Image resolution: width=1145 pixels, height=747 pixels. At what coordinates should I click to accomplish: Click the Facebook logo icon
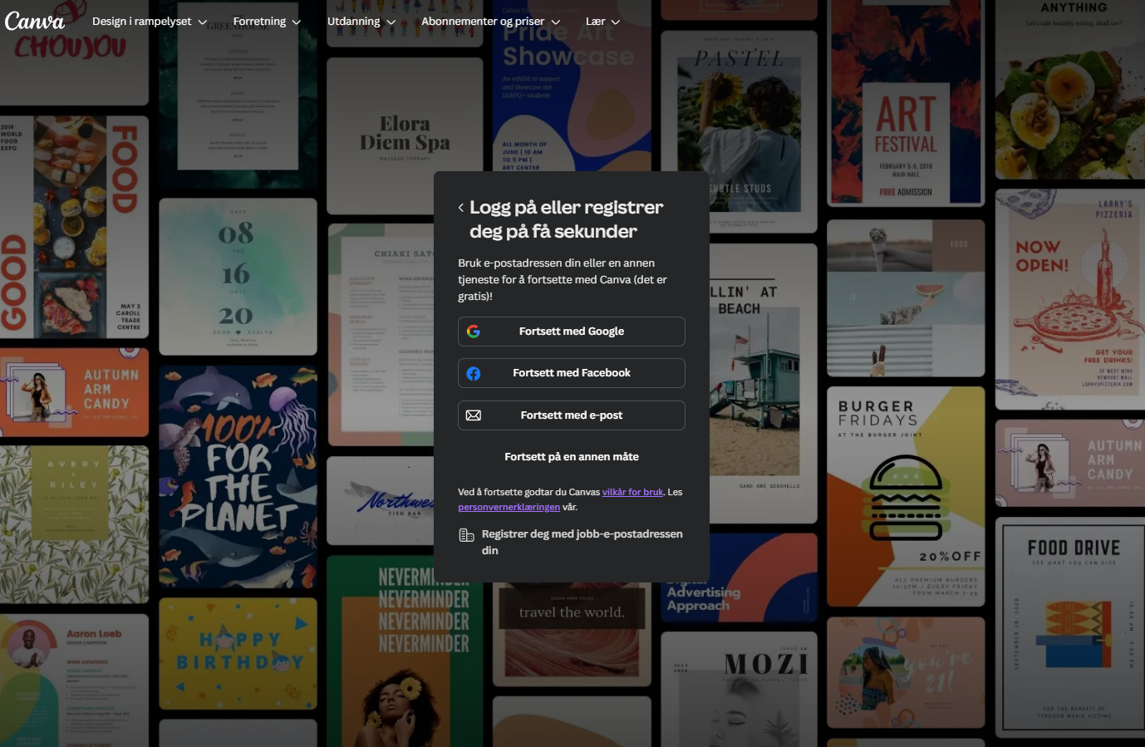tap(474, 374)
